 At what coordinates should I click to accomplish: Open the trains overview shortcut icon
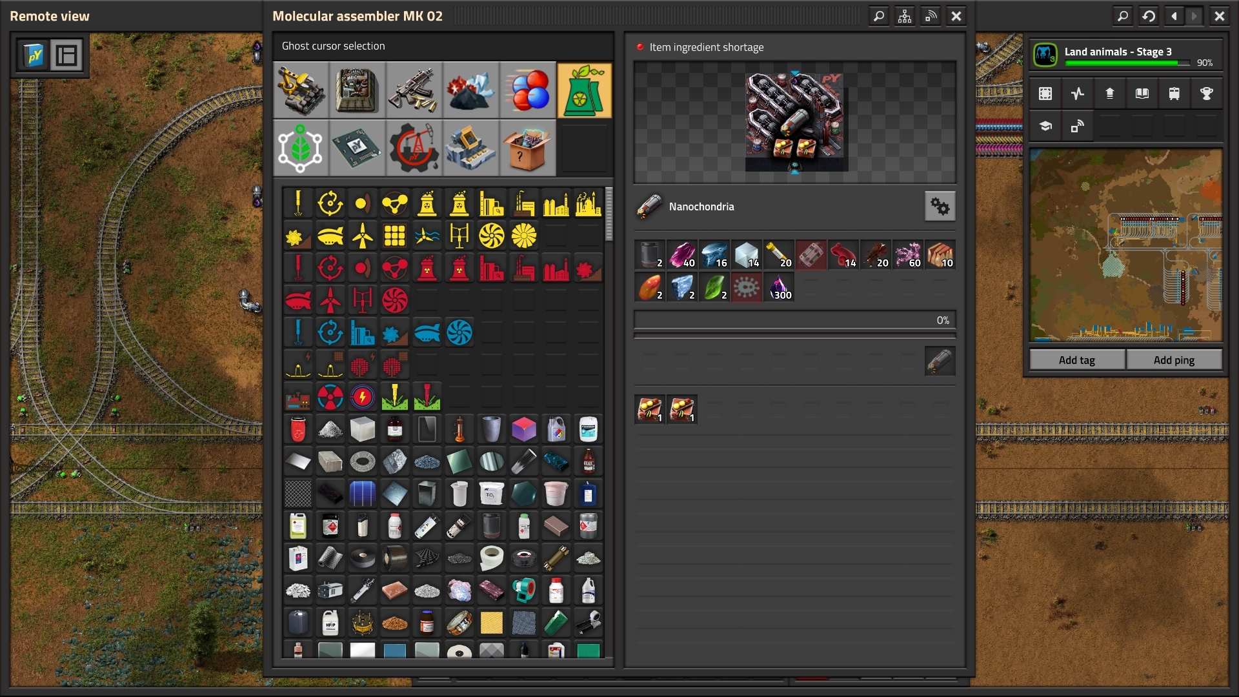coord(1174,94)
